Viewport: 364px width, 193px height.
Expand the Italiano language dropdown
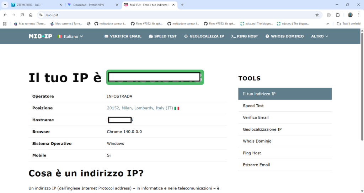(70, 36)
